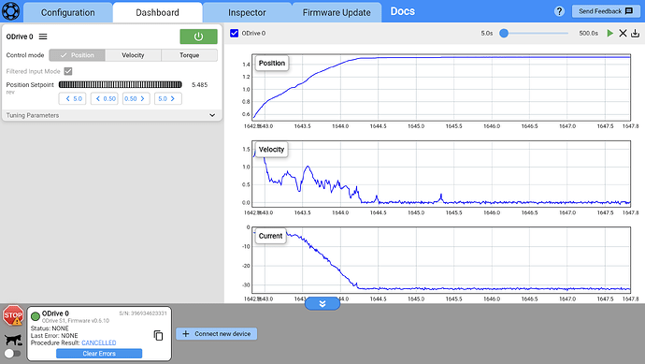Copy device info with clipboard icon
This screenshot has width=645, height=364.
pyautogui.click(x=158, y=336)
